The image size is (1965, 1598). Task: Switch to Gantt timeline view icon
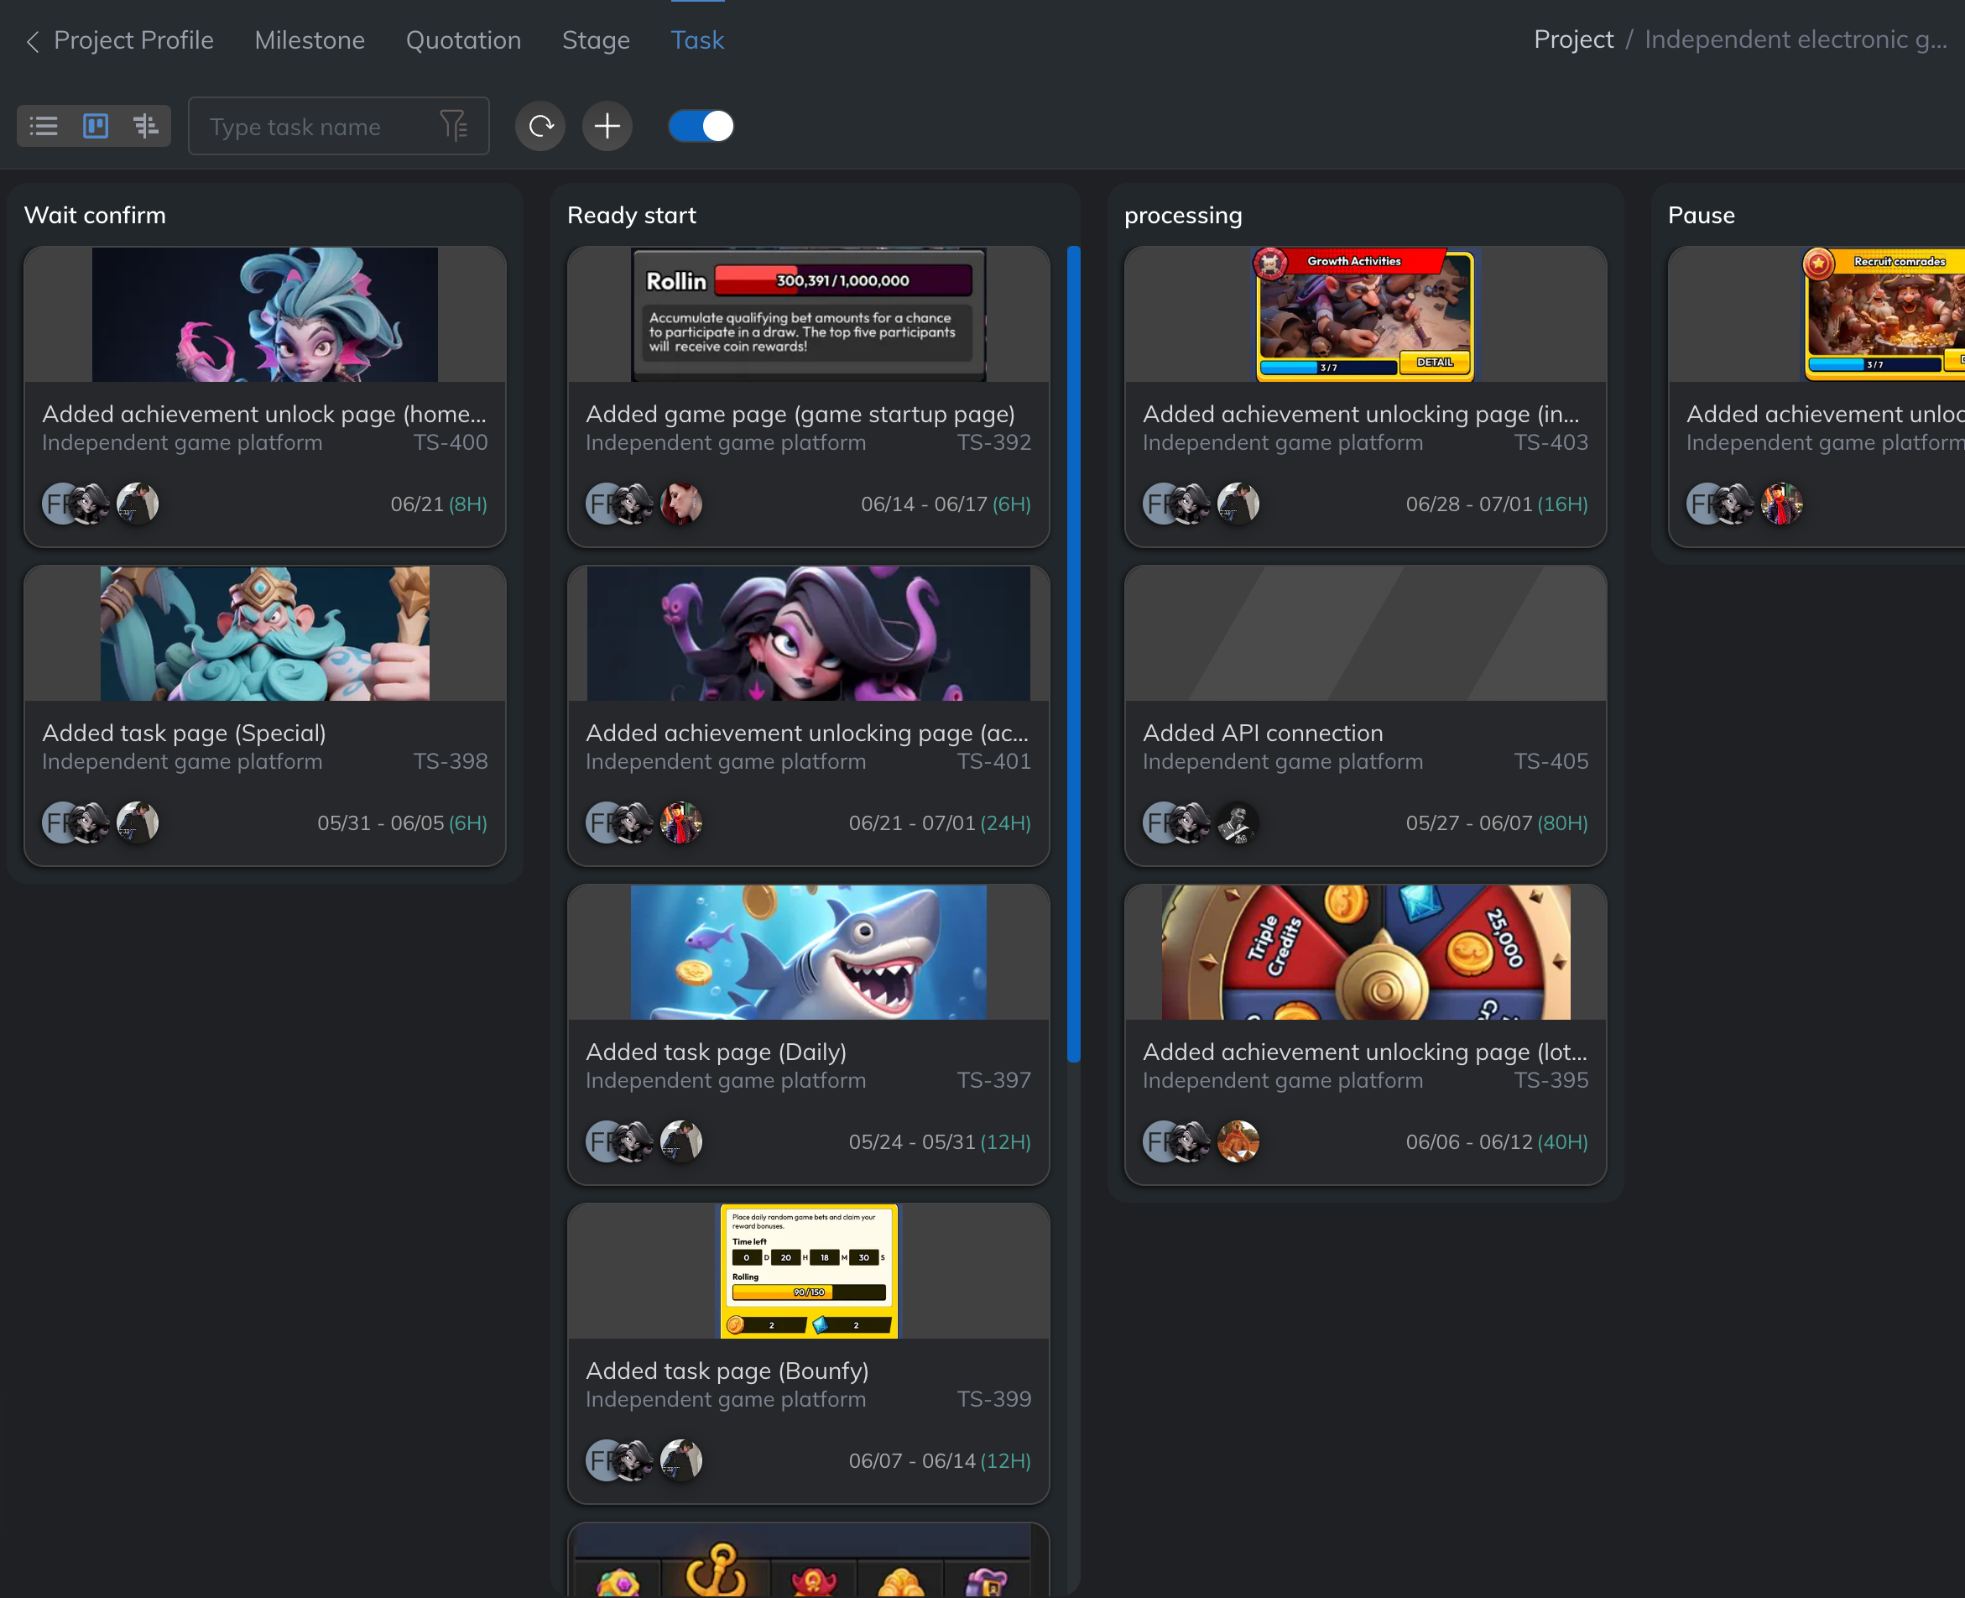coord(145,126)
